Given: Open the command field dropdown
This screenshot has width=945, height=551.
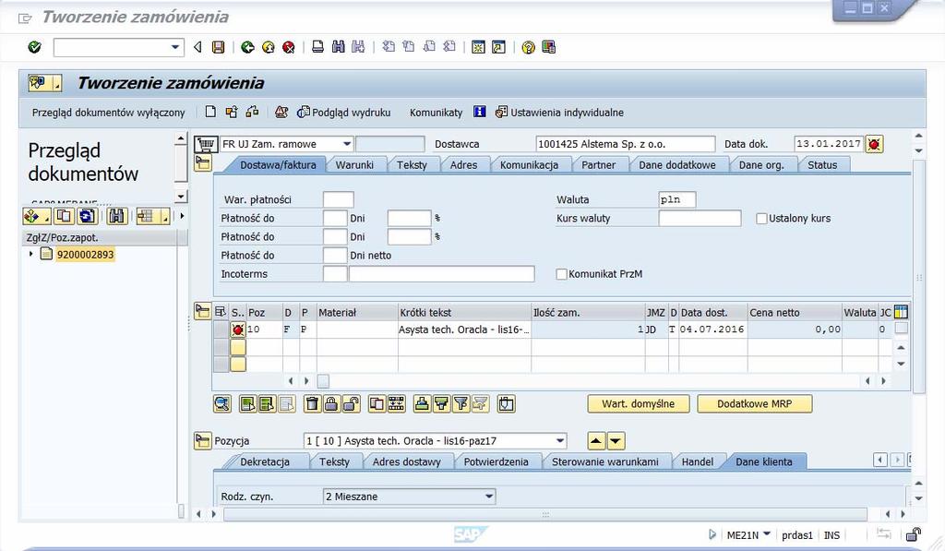Looking at the screenshot, I should coord(174,47).
